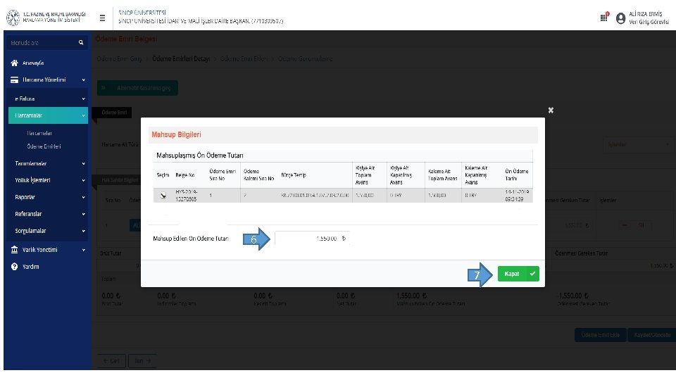Select the radio button in HYS-2019 row
This screenshot has width=676, height=380.
pyautogui.click(x=163, y=196)
